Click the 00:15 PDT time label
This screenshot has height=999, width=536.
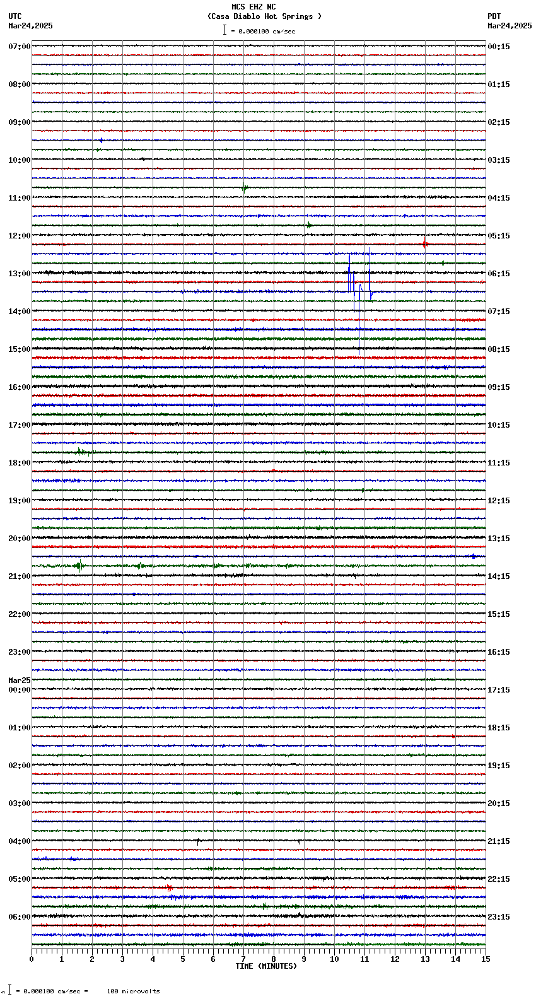coord(499,47)
